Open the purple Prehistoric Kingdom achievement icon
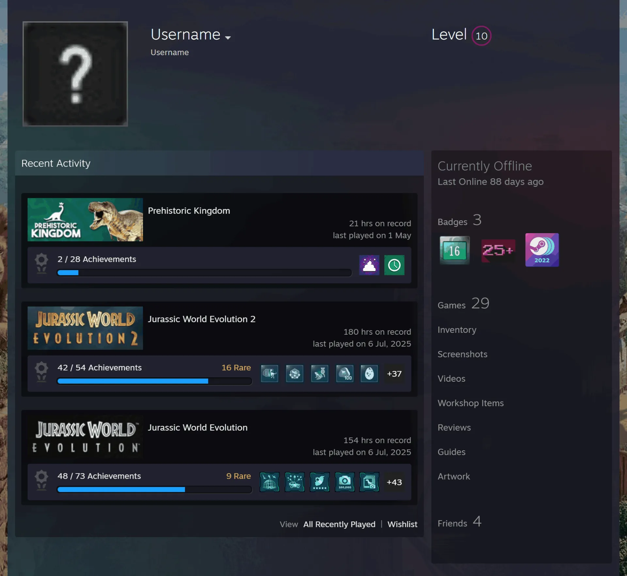627x576 pixels. click(x=369, y=265)
